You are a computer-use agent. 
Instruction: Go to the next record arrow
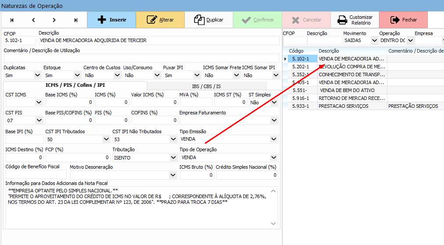[x=54, y=20]
